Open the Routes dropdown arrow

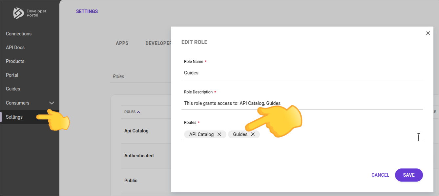419,134
